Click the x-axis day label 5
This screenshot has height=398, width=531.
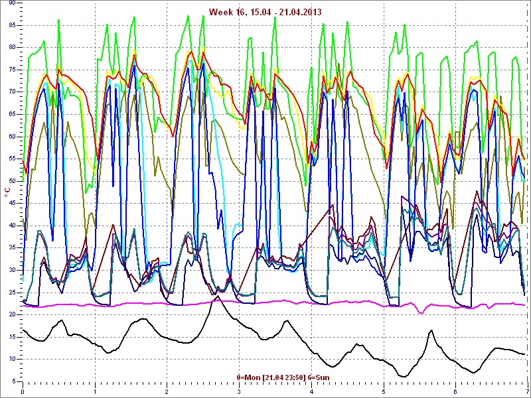(x=384, y=392)
